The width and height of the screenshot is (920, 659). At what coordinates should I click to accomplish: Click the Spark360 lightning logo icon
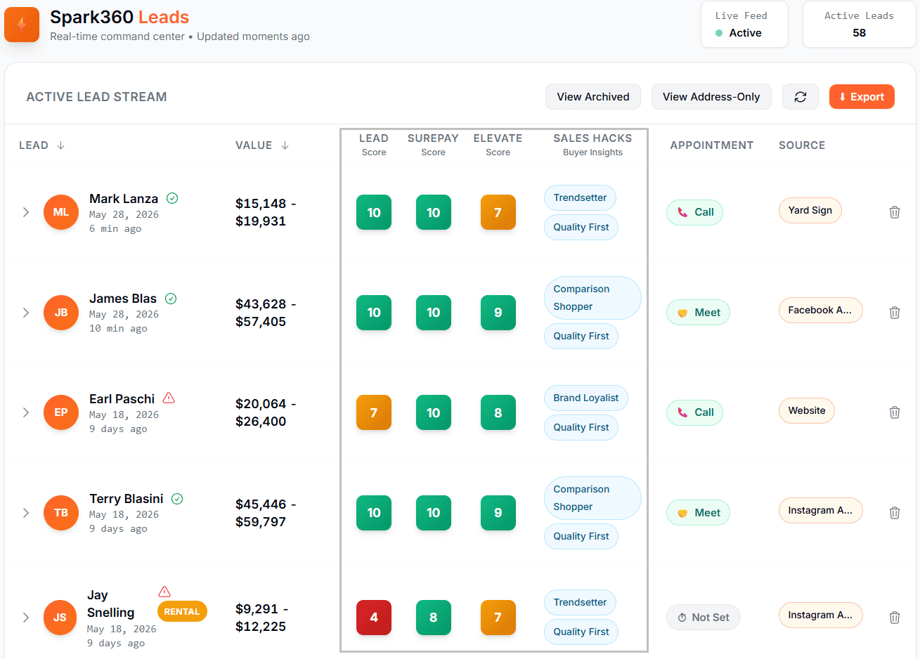tap(22, 25)
